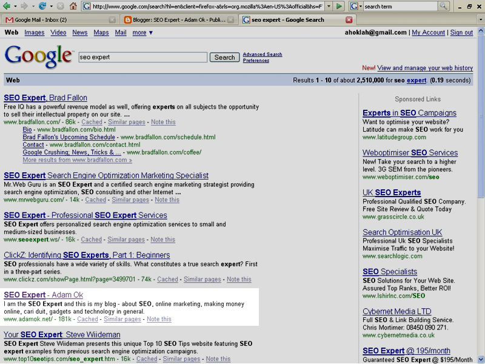
Task: Click the vertical scrollbar thumb
Action: coord(481,116)
